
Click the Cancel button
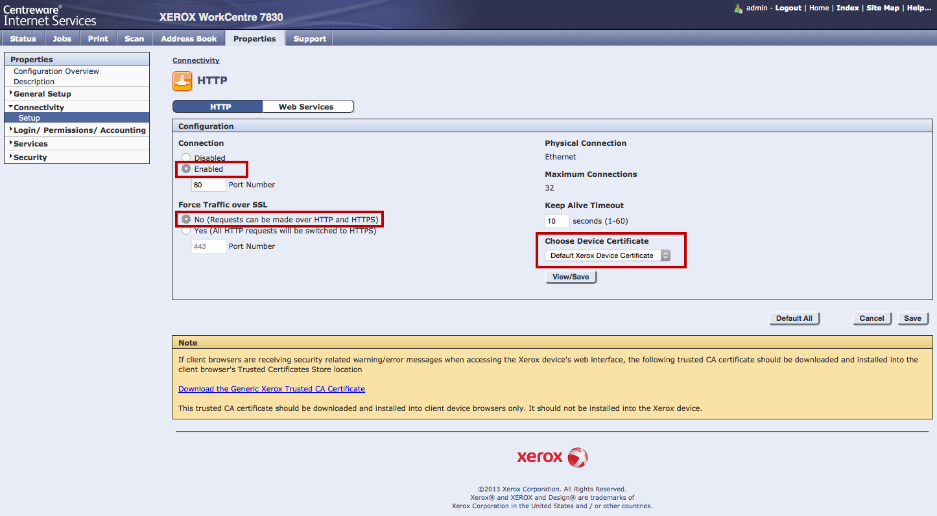(x=872, y=318)
